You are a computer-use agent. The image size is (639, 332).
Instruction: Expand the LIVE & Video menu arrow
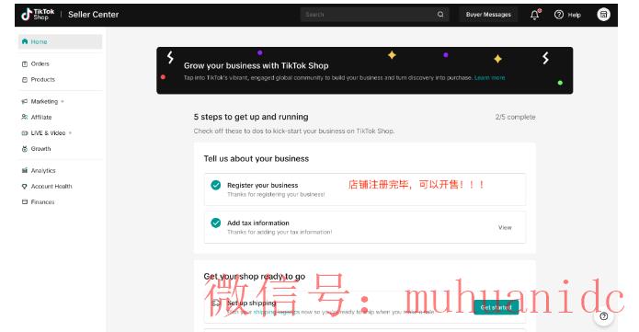point(70,133)
